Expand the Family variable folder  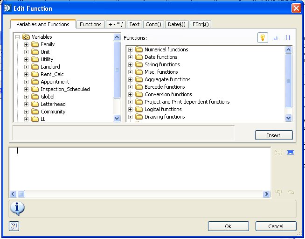(27, 44)
